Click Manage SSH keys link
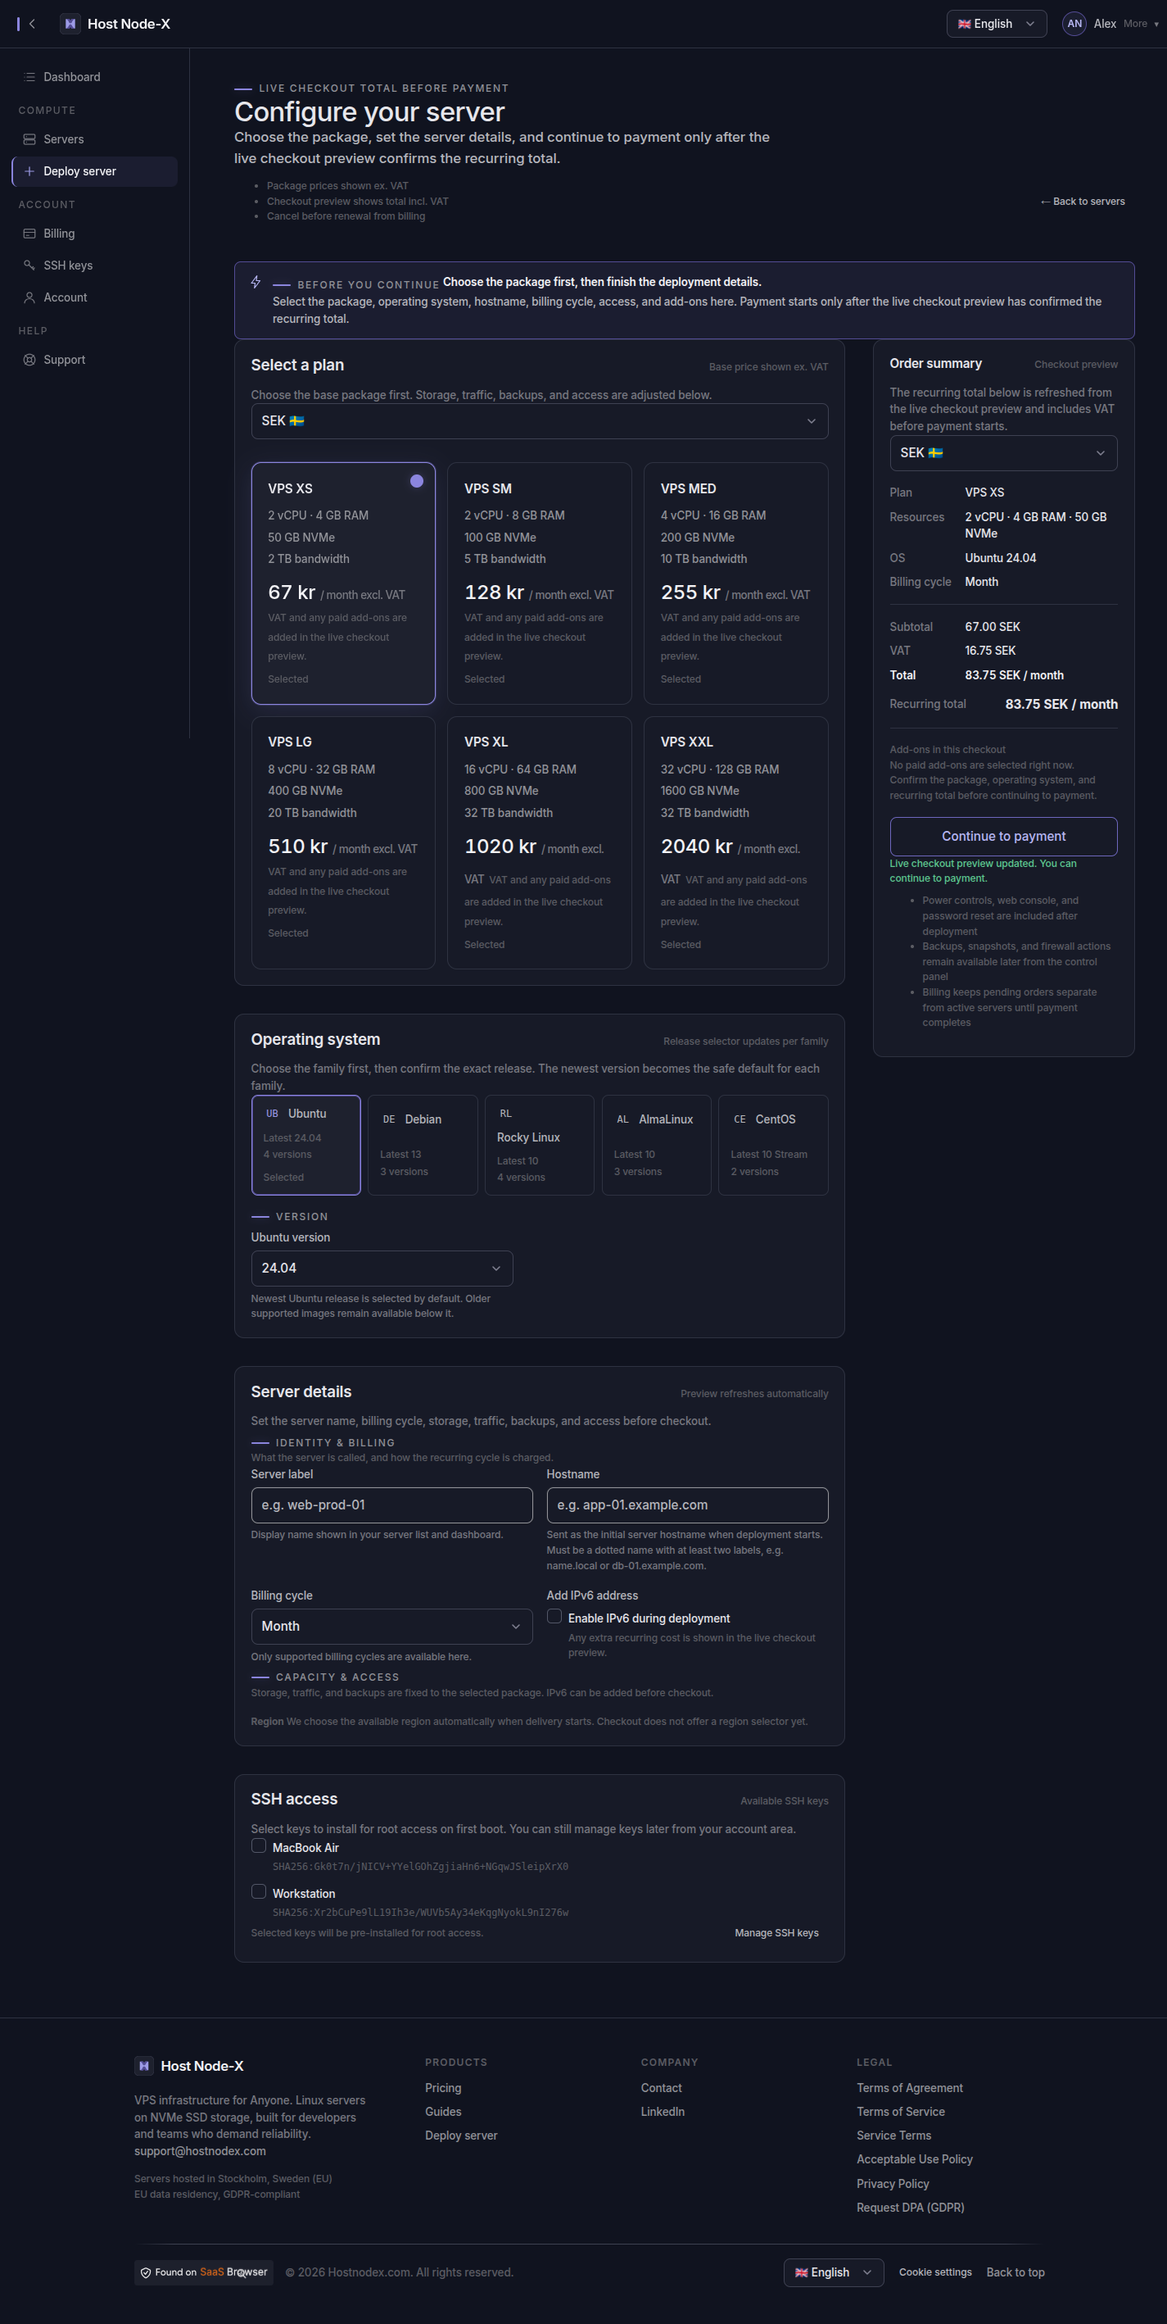 tap(776, 1932)
